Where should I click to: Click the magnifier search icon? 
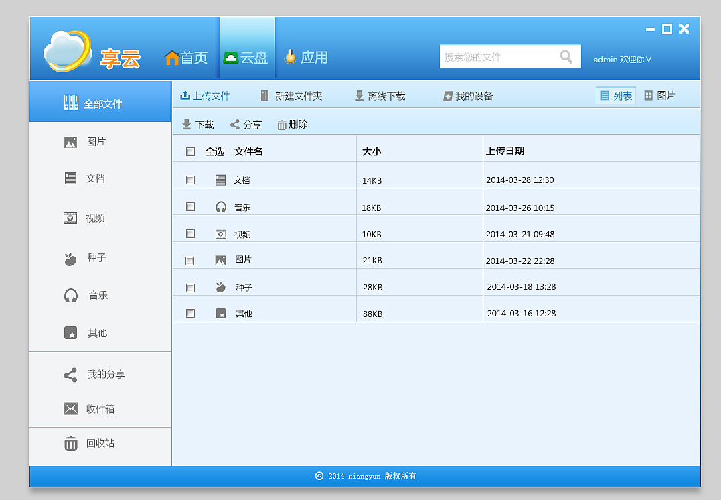coord(566,56)
